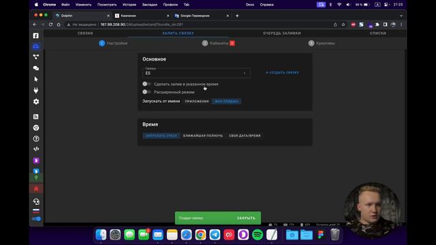
Task: Open the comments chat icon in sidebar
Action: [36, 68]
